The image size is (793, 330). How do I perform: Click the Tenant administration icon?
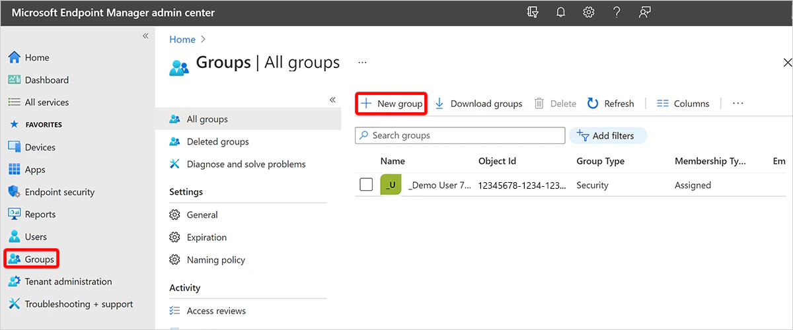(15, 281)
